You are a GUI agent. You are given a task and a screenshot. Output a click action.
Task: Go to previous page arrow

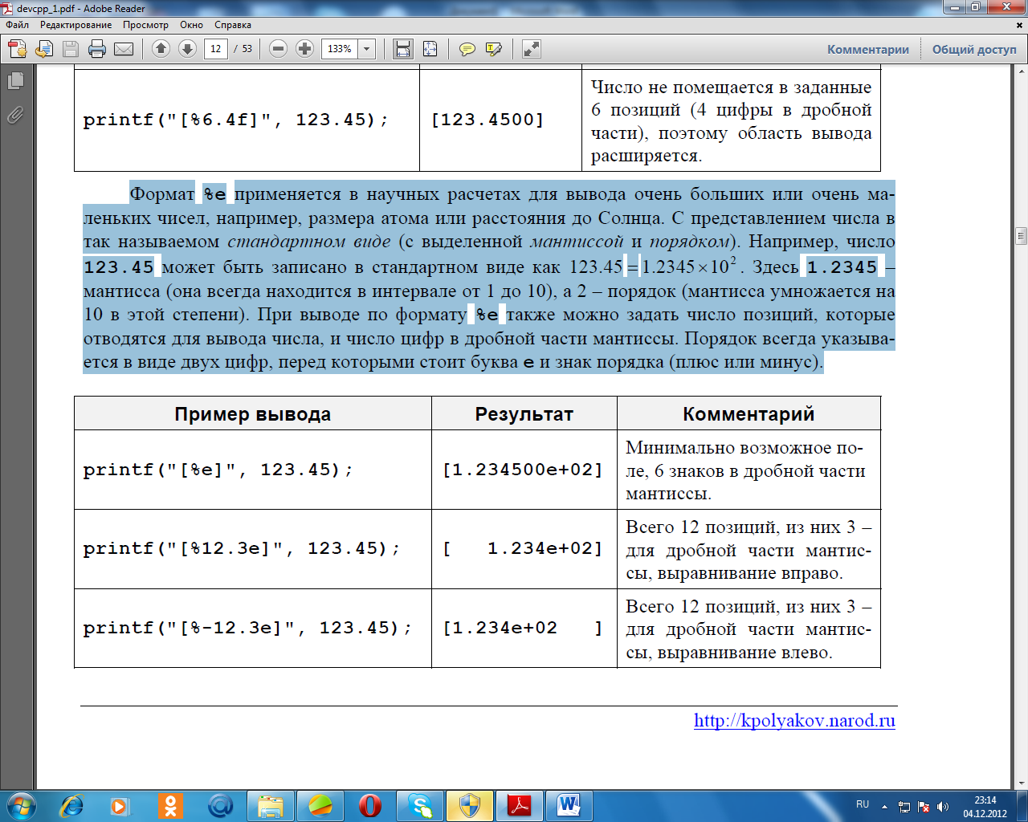tap(161, 49)
